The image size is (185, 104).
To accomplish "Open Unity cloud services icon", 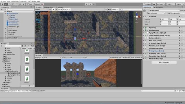I will point(154,4).
